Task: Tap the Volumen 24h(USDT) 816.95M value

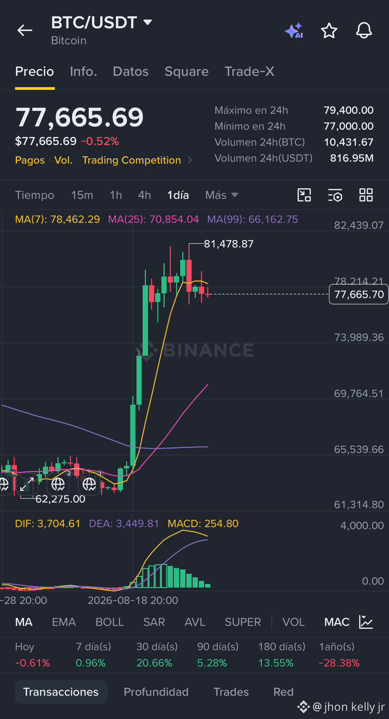Action: 352,158
